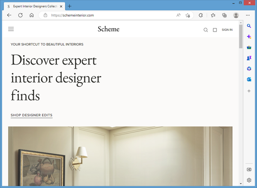The image size is (257, 188).
Task: Open Read Aloud from the address bar
Action: [178, 15]
